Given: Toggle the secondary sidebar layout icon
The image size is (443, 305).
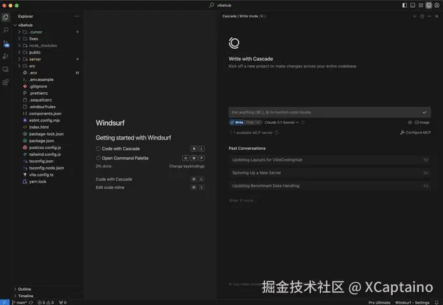Looking at the screenshot, I should click(421, 5).
